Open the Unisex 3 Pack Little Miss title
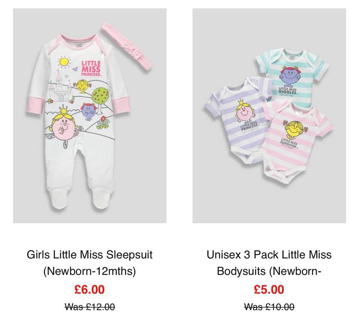Screen dimensions: 359x317 269,255
